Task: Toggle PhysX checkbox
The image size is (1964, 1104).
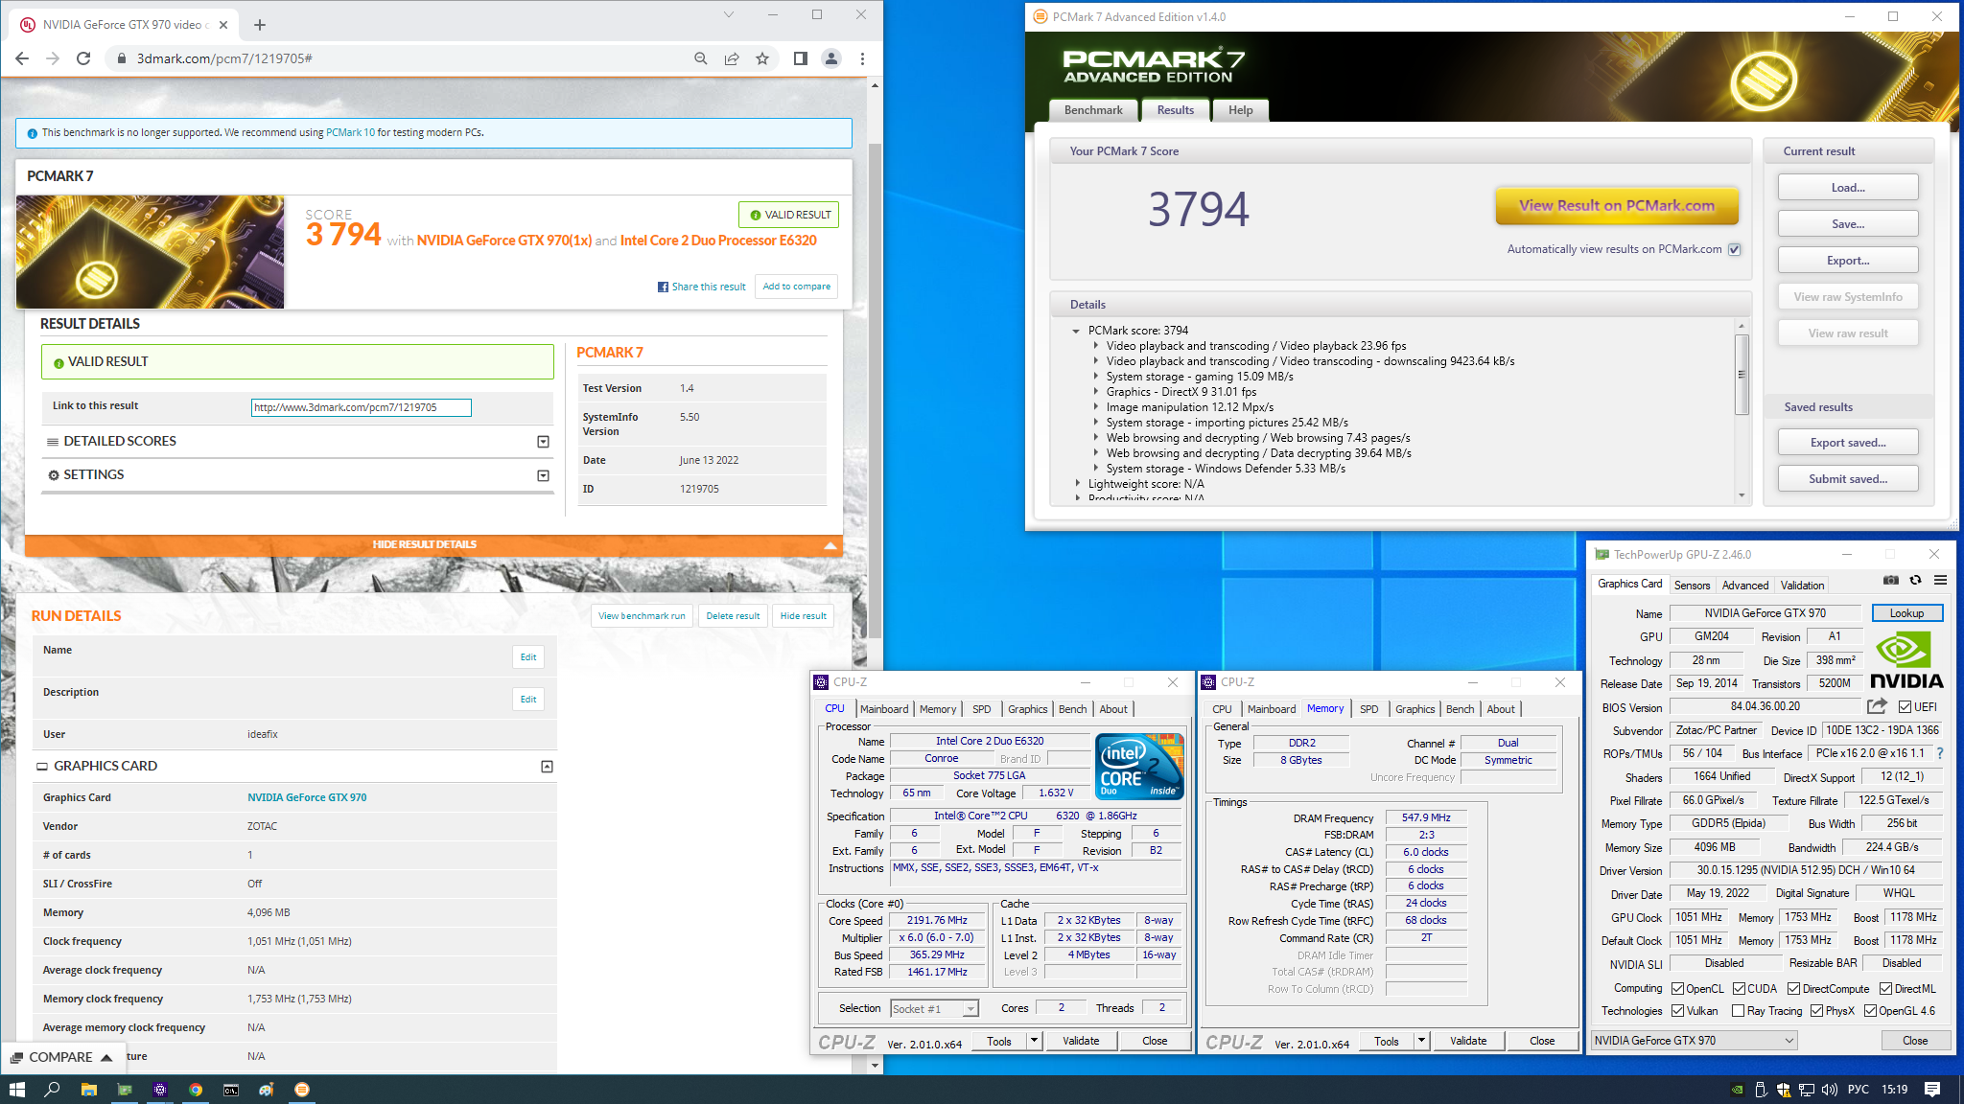Action: pyautogui.click(x=1816, y=1011)
